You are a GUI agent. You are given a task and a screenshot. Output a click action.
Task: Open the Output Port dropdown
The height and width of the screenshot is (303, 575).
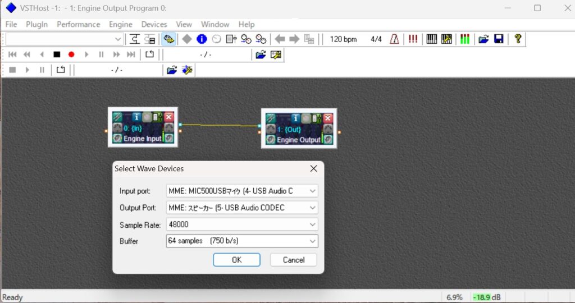pos(243,208)
